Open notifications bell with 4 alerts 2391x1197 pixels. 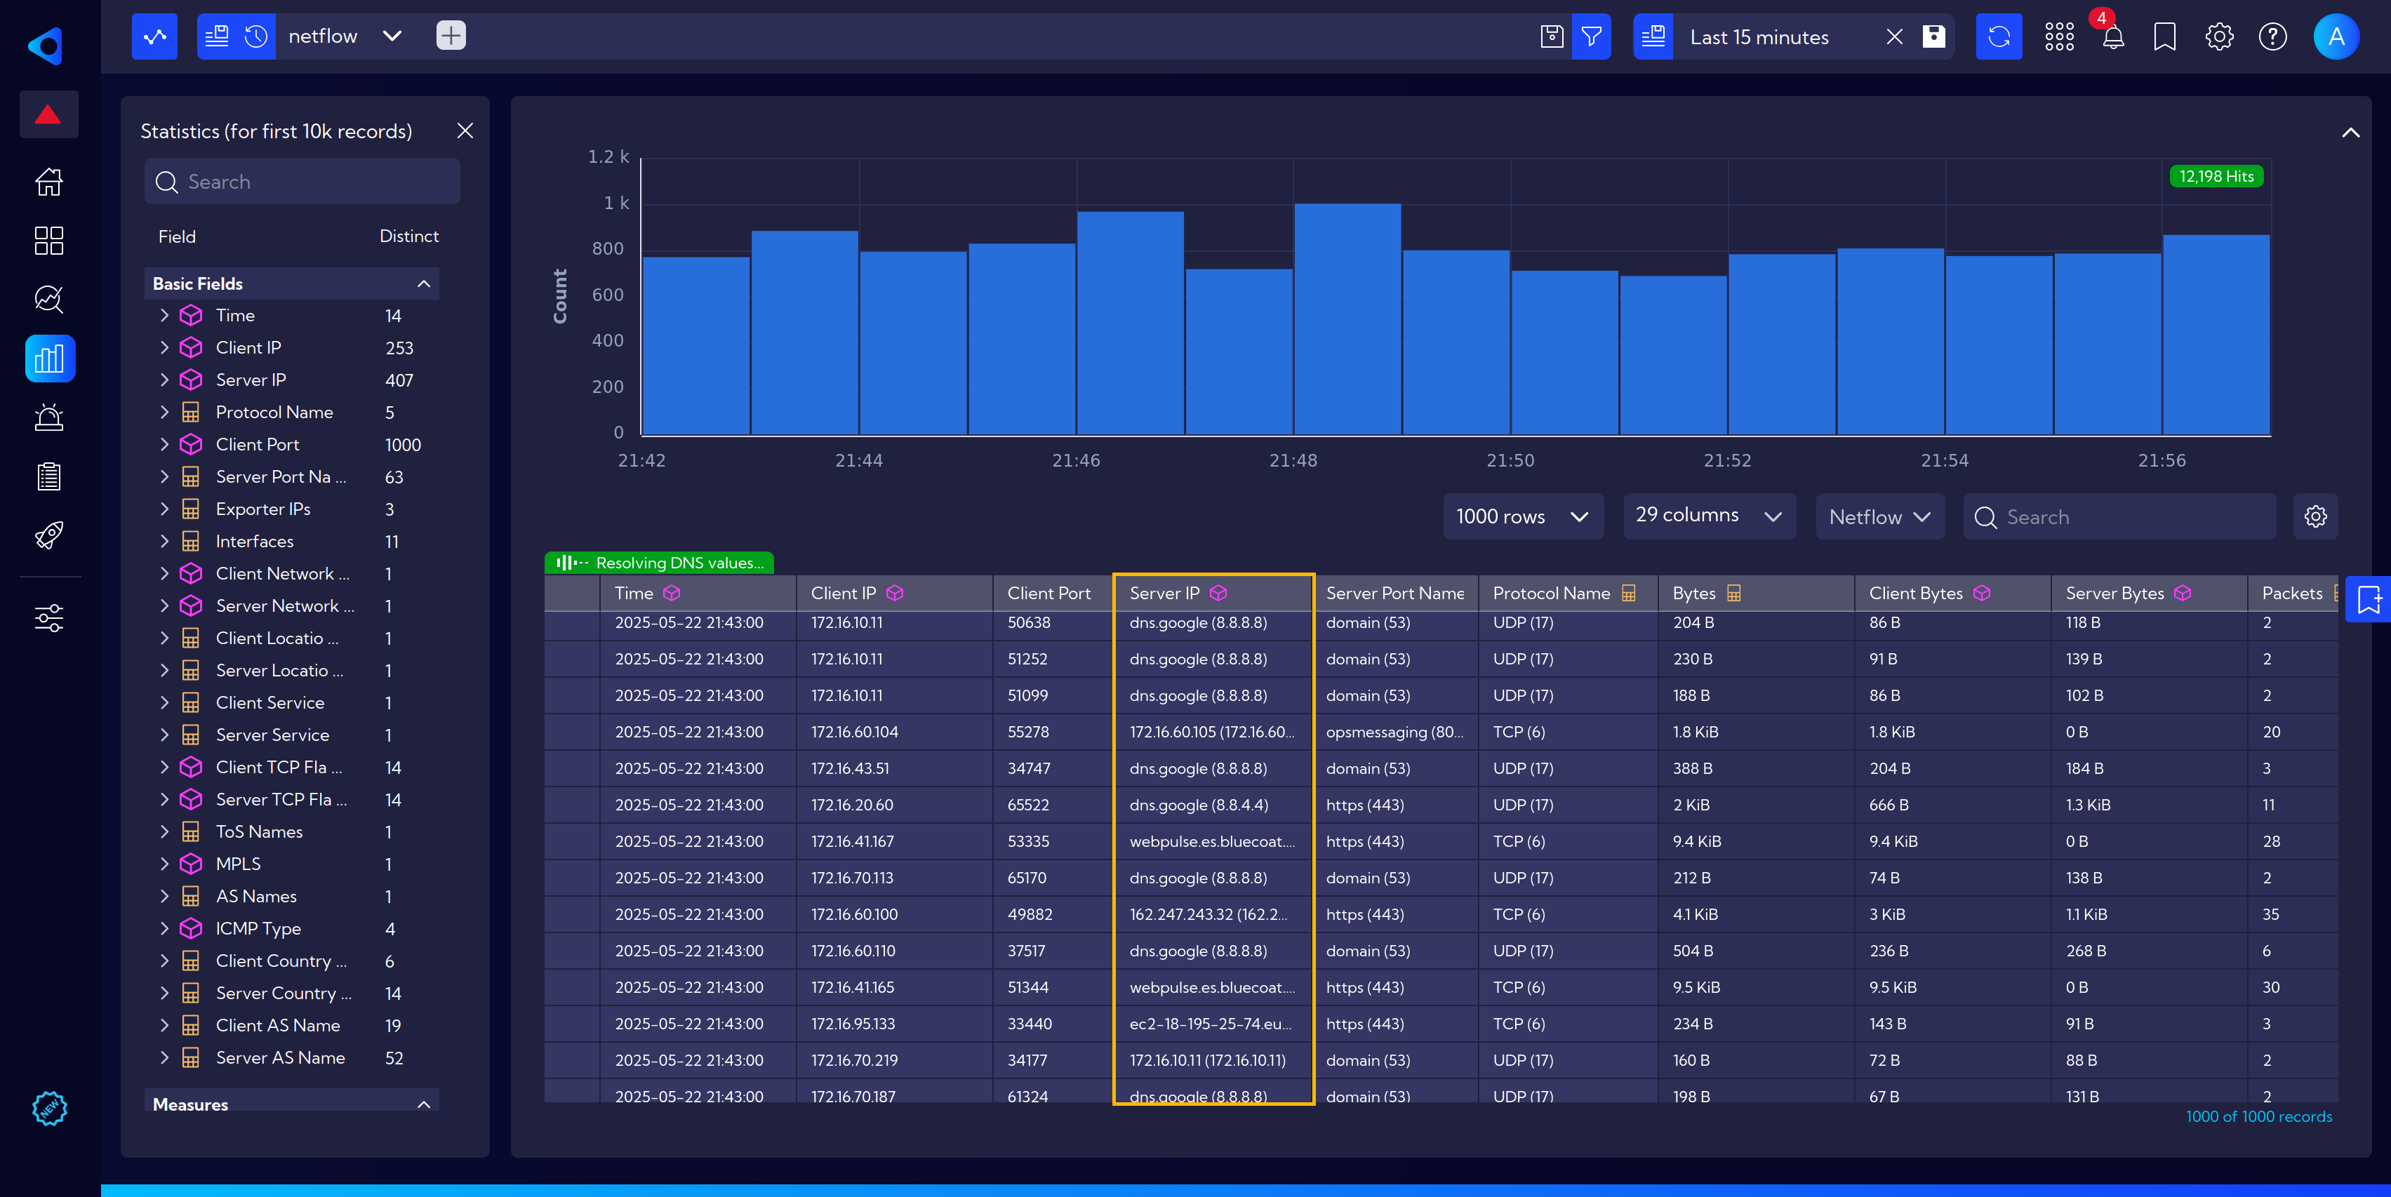pyautogui.click(x=2112, y=36)
